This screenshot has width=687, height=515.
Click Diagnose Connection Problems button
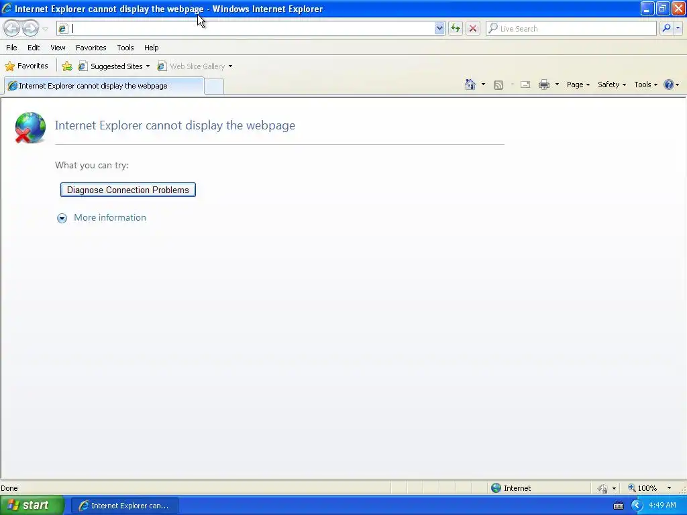tap(128, 190)
